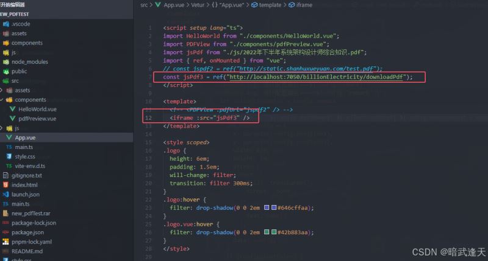Screen dimensions: 488x261
Task: Select the template breadcrumb segment
Action: (270, 5)
